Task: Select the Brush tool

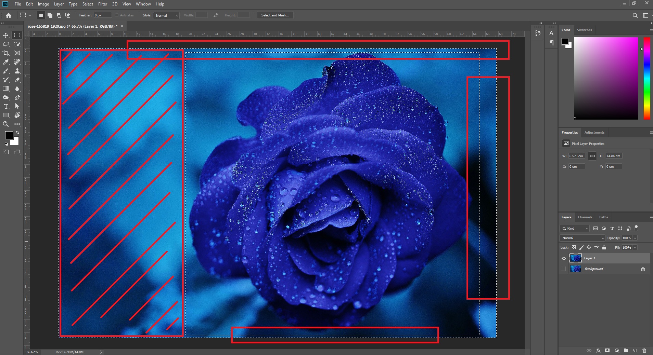Action: click(6, 71)
